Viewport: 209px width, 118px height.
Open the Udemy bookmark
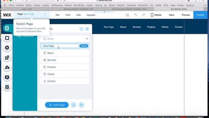89,5
